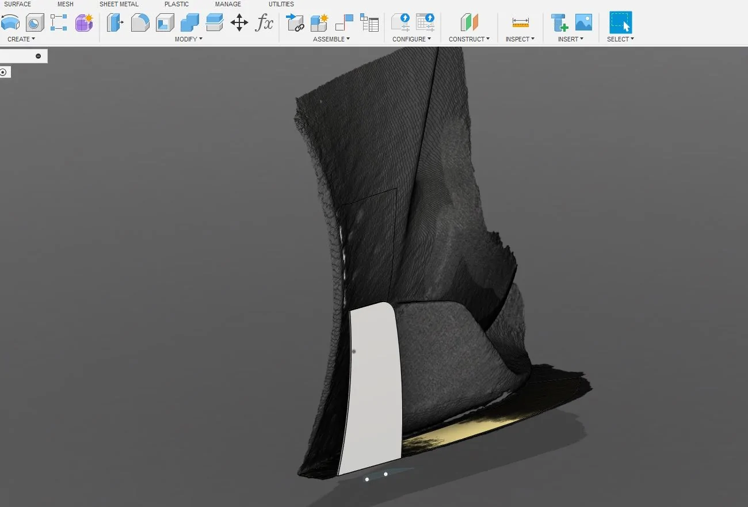Select the Joint tool
Image resolution: width=748 pixels, height=507 pixels.
[x=344, y=23]
